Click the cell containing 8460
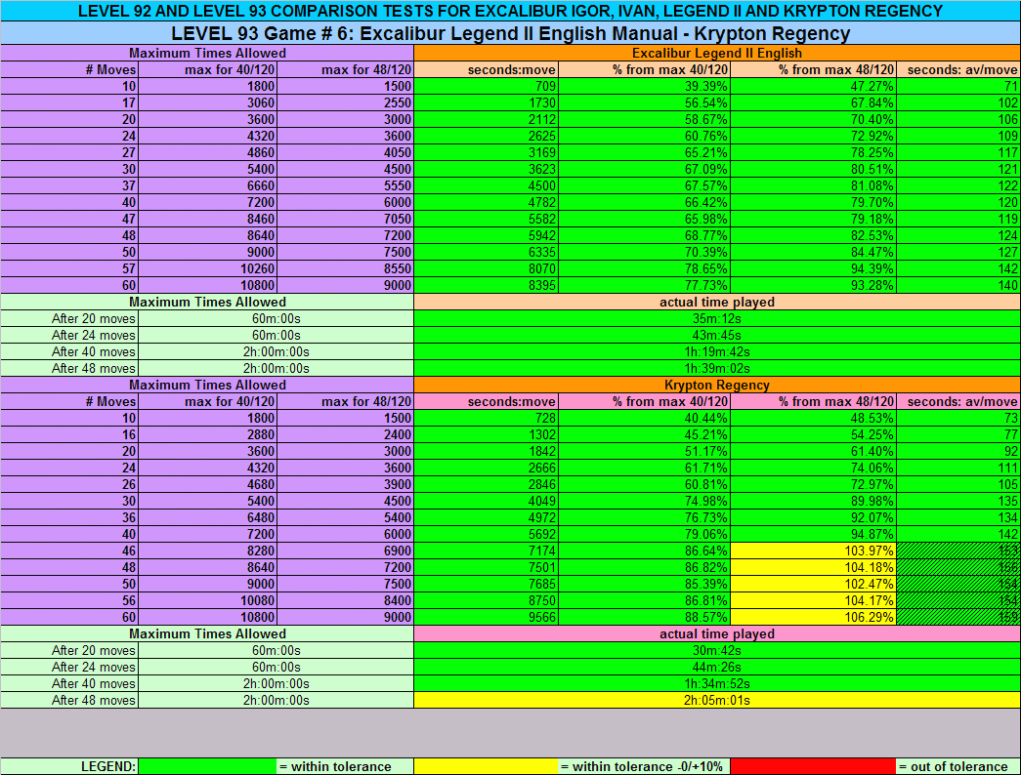 click(x=207, y=220)
